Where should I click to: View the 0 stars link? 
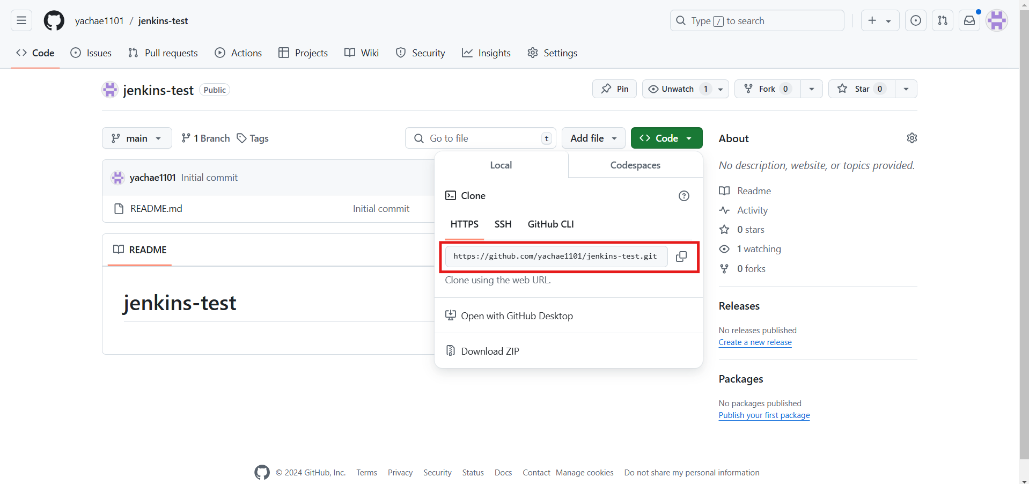pyautogui.click(x=741, y=230)
